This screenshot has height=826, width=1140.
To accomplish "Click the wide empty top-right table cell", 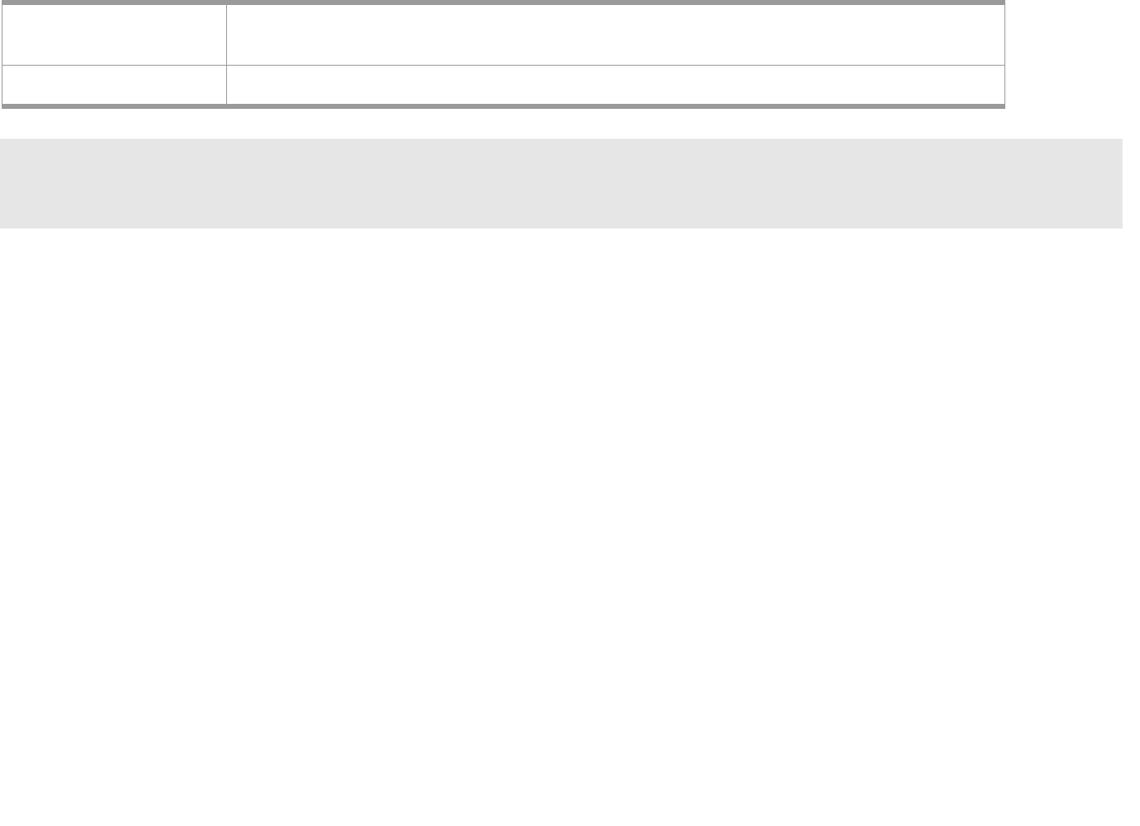I will pyautogui.click(x=615, y=35).
